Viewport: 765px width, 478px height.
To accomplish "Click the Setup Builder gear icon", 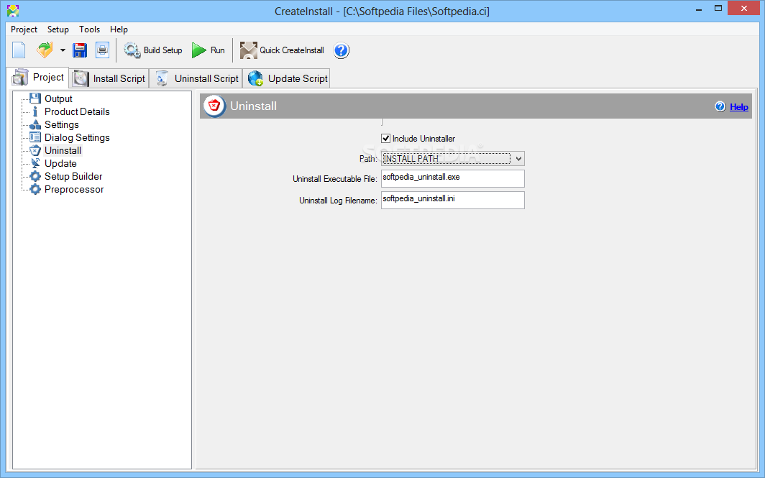I will coord(35,176).
